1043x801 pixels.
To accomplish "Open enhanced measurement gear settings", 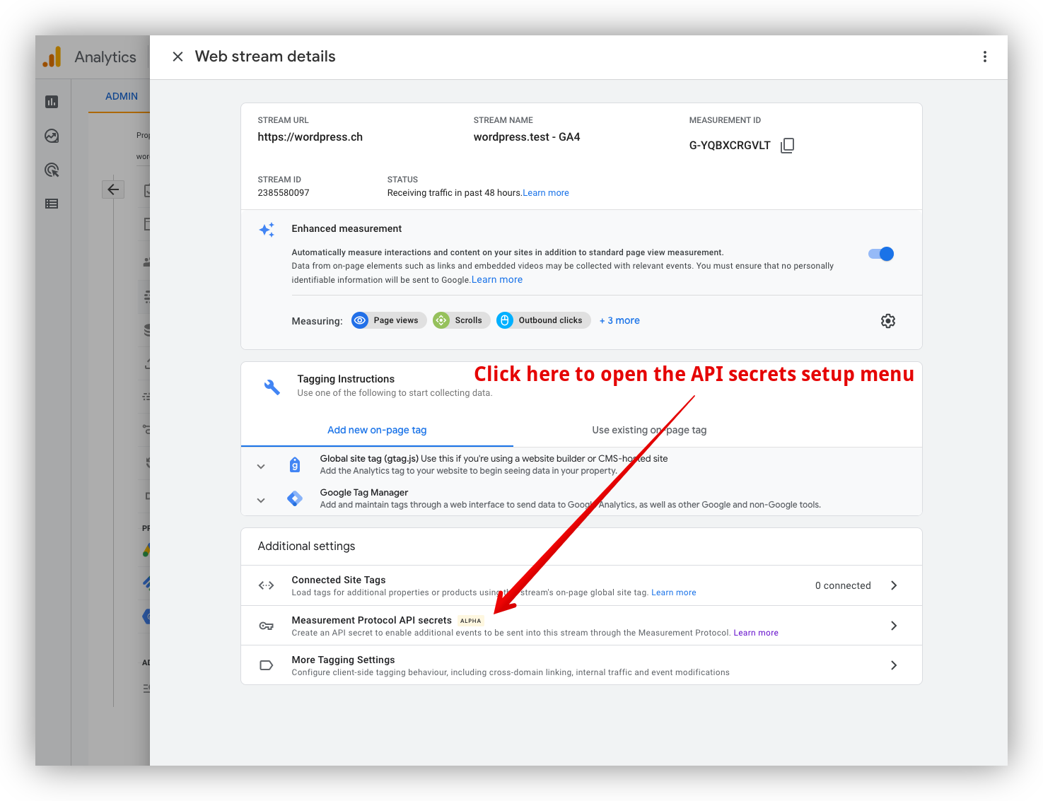I will pyautogui.click(x=888, y=321).
